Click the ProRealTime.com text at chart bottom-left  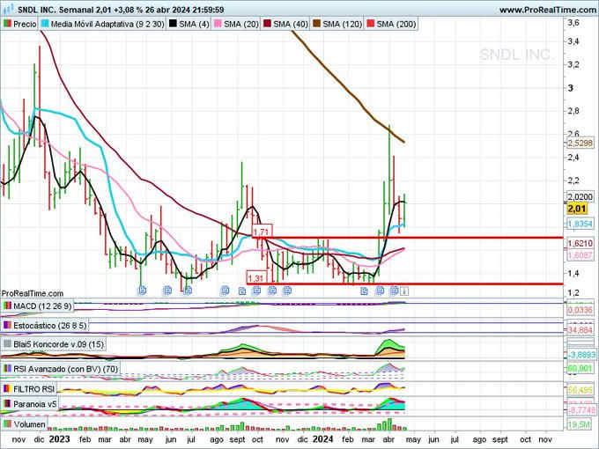[32, 293]
